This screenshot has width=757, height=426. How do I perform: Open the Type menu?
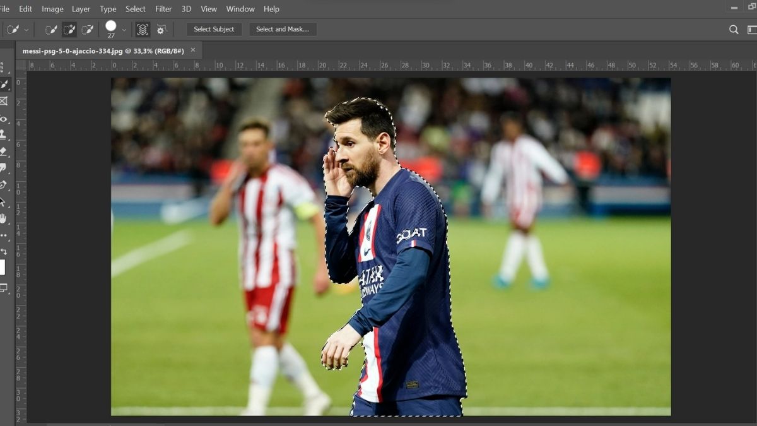[x=108, y=9]
